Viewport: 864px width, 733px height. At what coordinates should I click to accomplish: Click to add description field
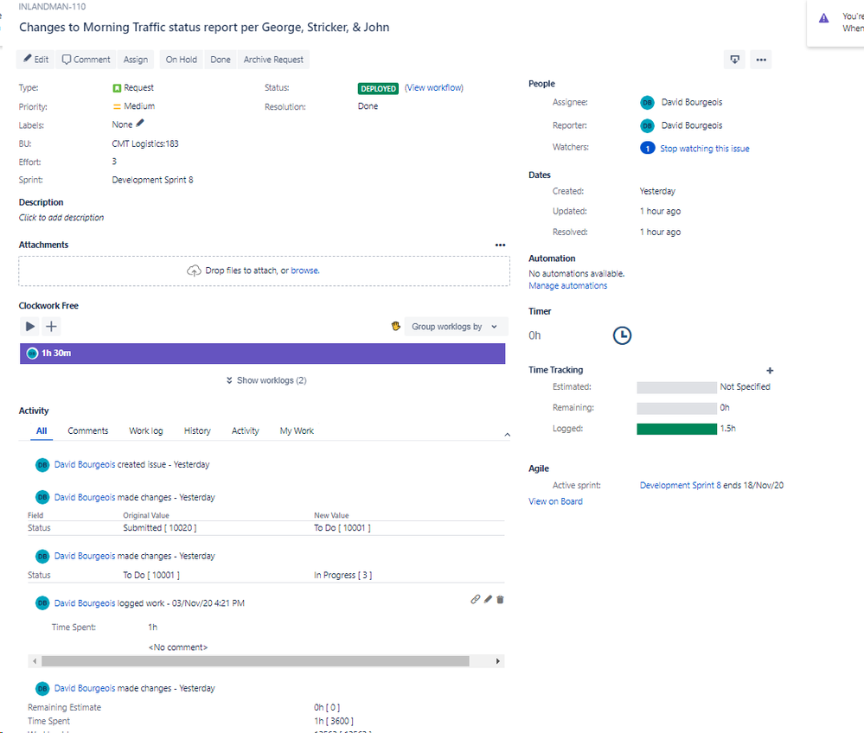[x=61, y=218]
